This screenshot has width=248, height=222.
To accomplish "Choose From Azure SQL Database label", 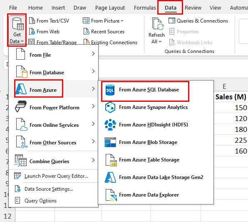I will (x=149, y=90).
